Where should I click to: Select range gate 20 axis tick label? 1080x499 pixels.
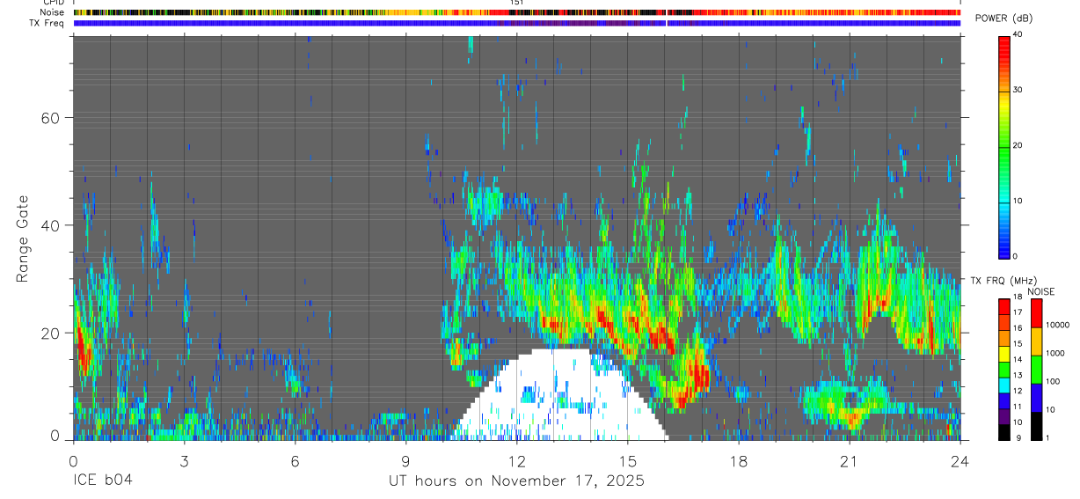[50, 333]
